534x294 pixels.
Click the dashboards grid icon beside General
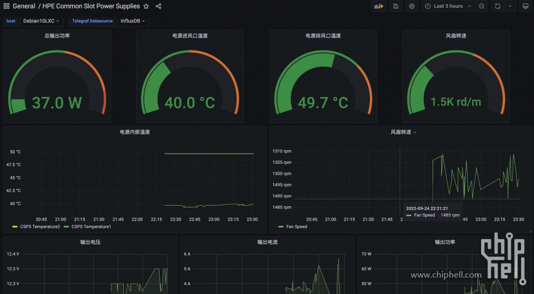tap(7, 6)
